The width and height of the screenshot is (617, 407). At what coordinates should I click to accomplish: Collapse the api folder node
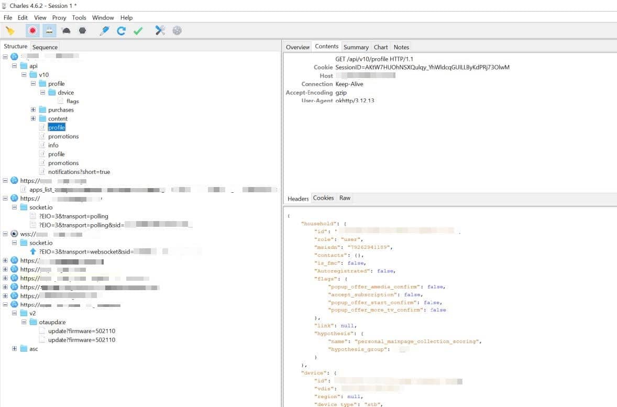click(x=15, y=65)
